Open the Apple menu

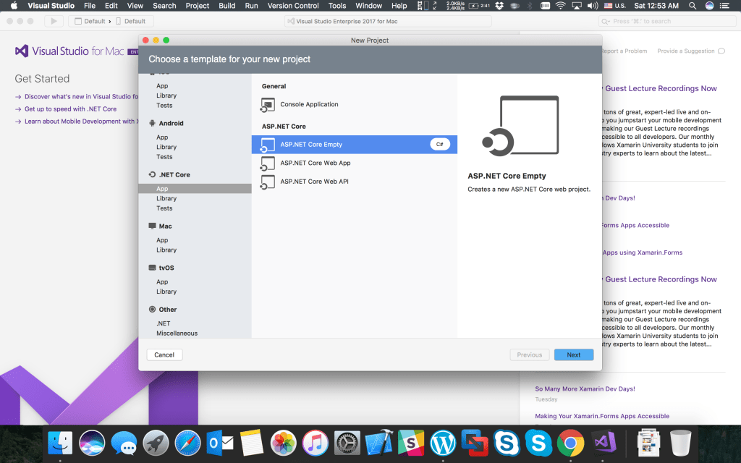[x=14, y=6]
